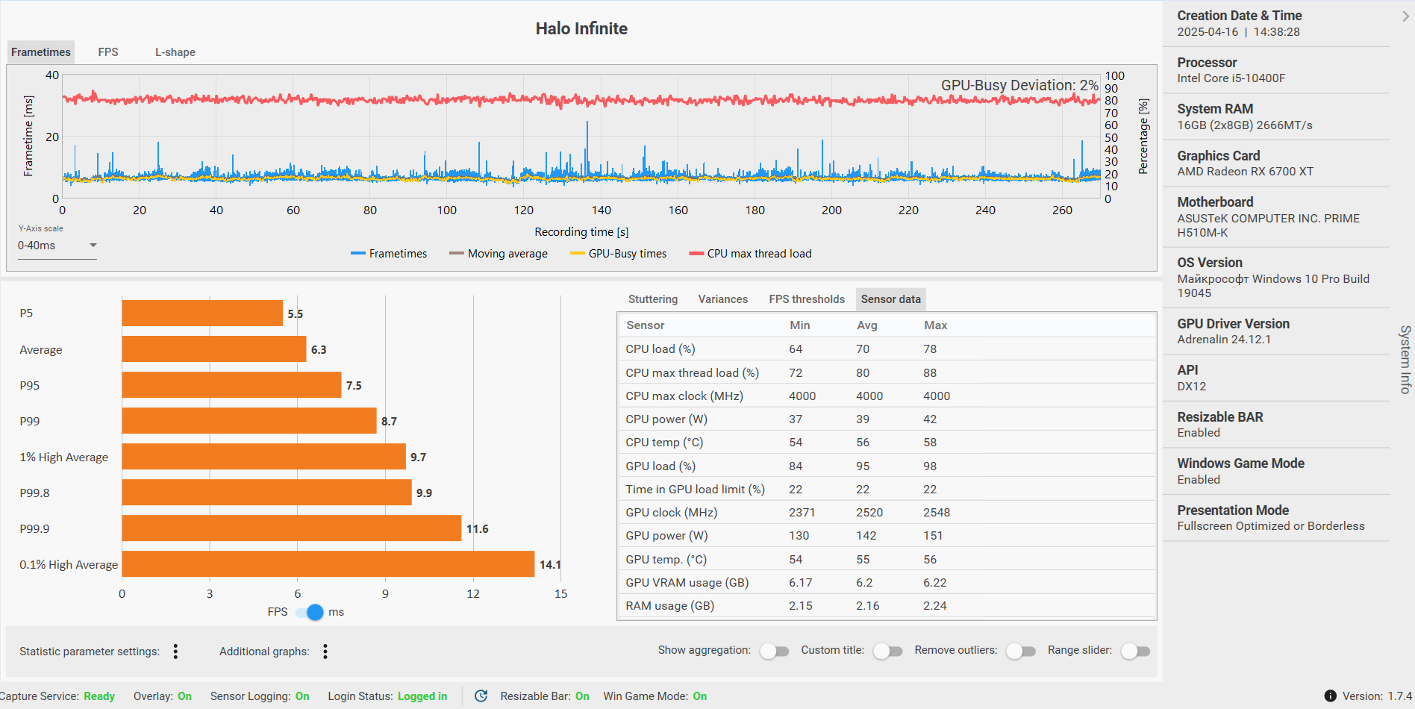Open the L-shape graph tab
The width and height of the screenshot is (1415, 709).
(x=175, y=52)
